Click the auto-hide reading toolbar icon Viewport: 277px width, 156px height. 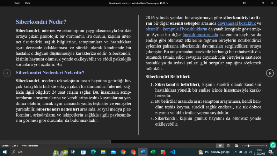point(244,3)
